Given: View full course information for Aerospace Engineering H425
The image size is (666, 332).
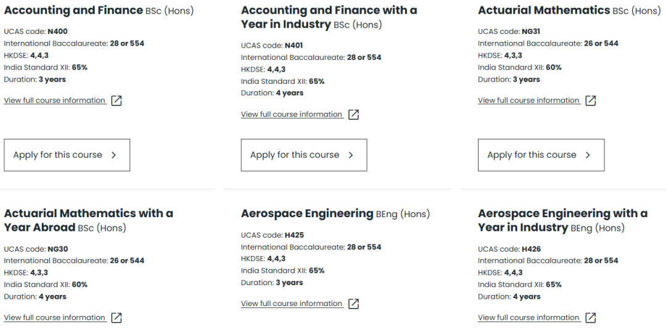Looking at the screenshot, I should (292, 304).
